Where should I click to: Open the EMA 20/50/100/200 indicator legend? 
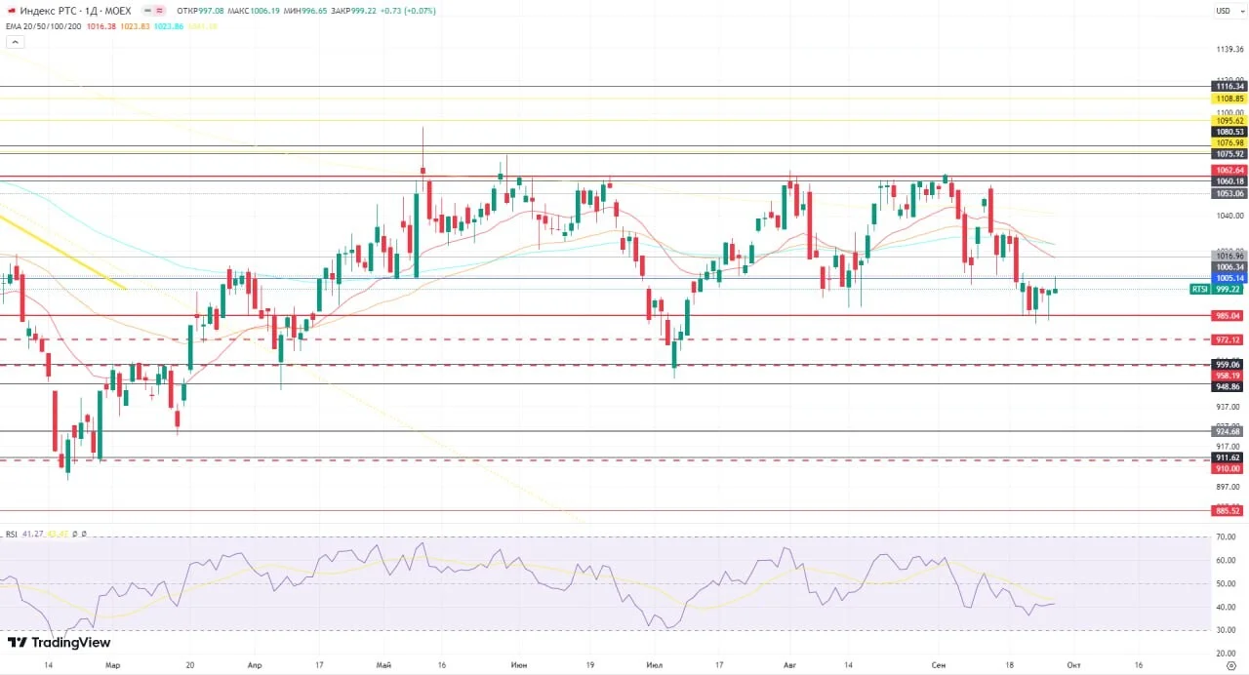point(44,26)
